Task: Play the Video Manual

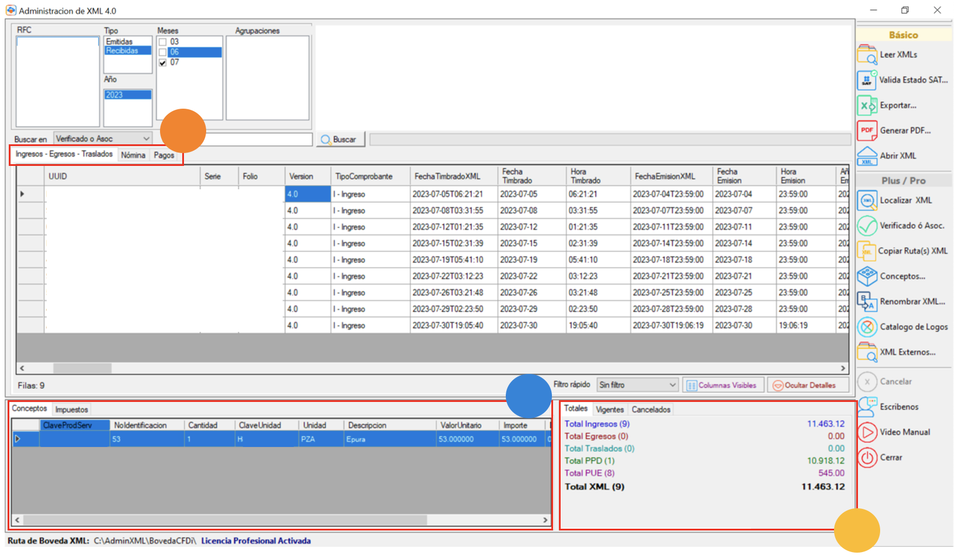Action: (x=867, y=432)
